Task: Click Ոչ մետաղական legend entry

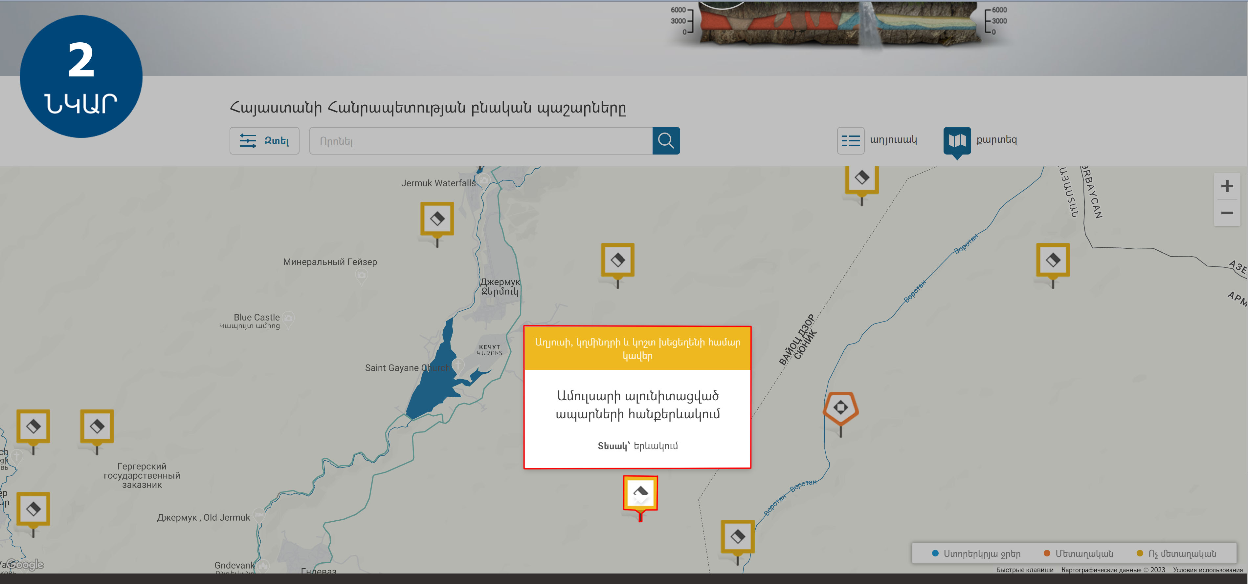Action: [1176, 553]
